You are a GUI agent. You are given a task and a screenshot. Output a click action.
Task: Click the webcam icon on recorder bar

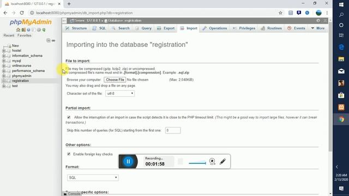pyautogui.click(x=212, y=161)
